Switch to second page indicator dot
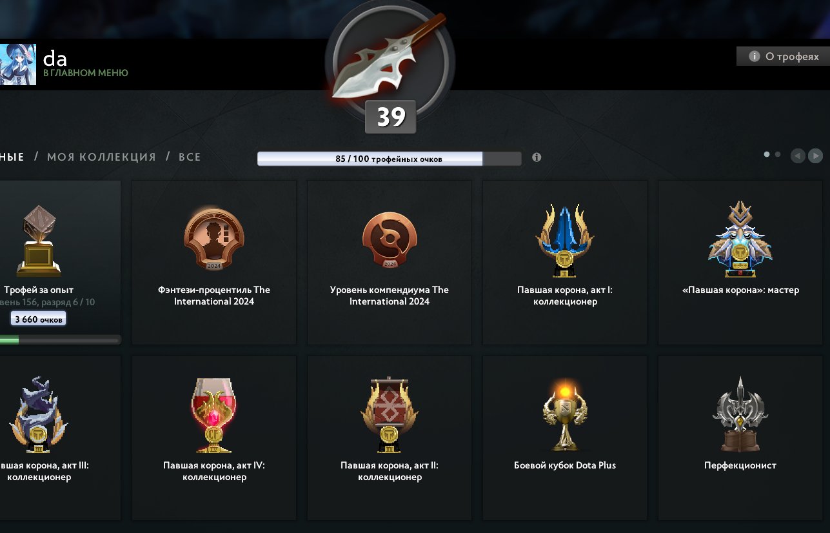Screen dimensions: 830x533 (x=778, y=154)
